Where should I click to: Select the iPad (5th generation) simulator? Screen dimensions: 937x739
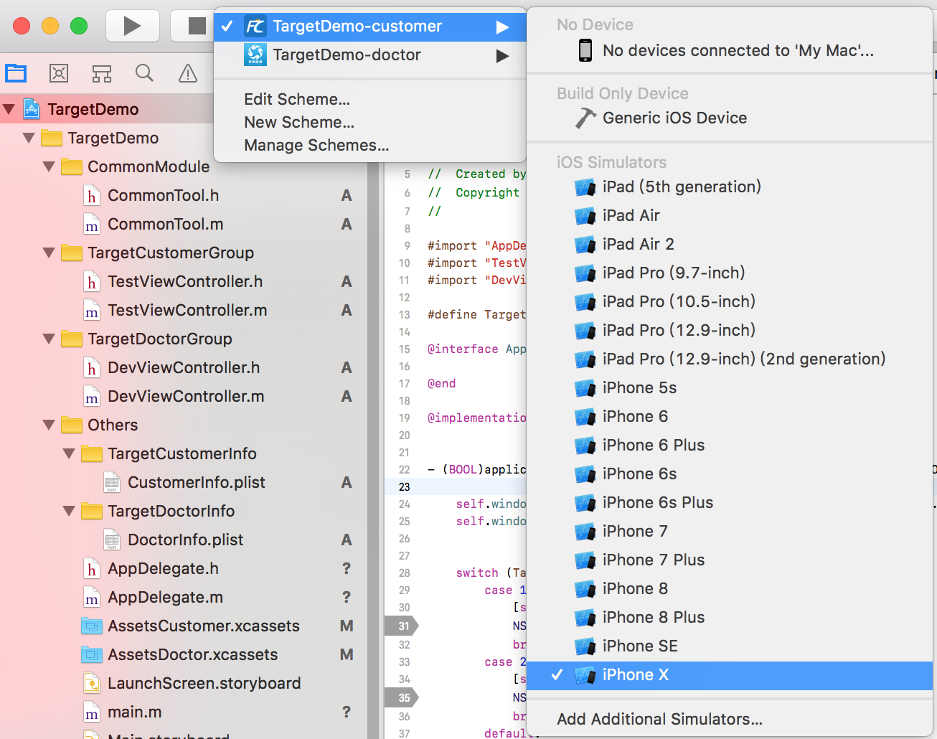click(730, 187)
